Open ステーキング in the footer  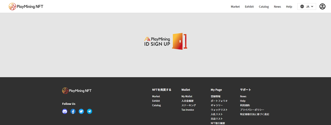click(189, 105)
